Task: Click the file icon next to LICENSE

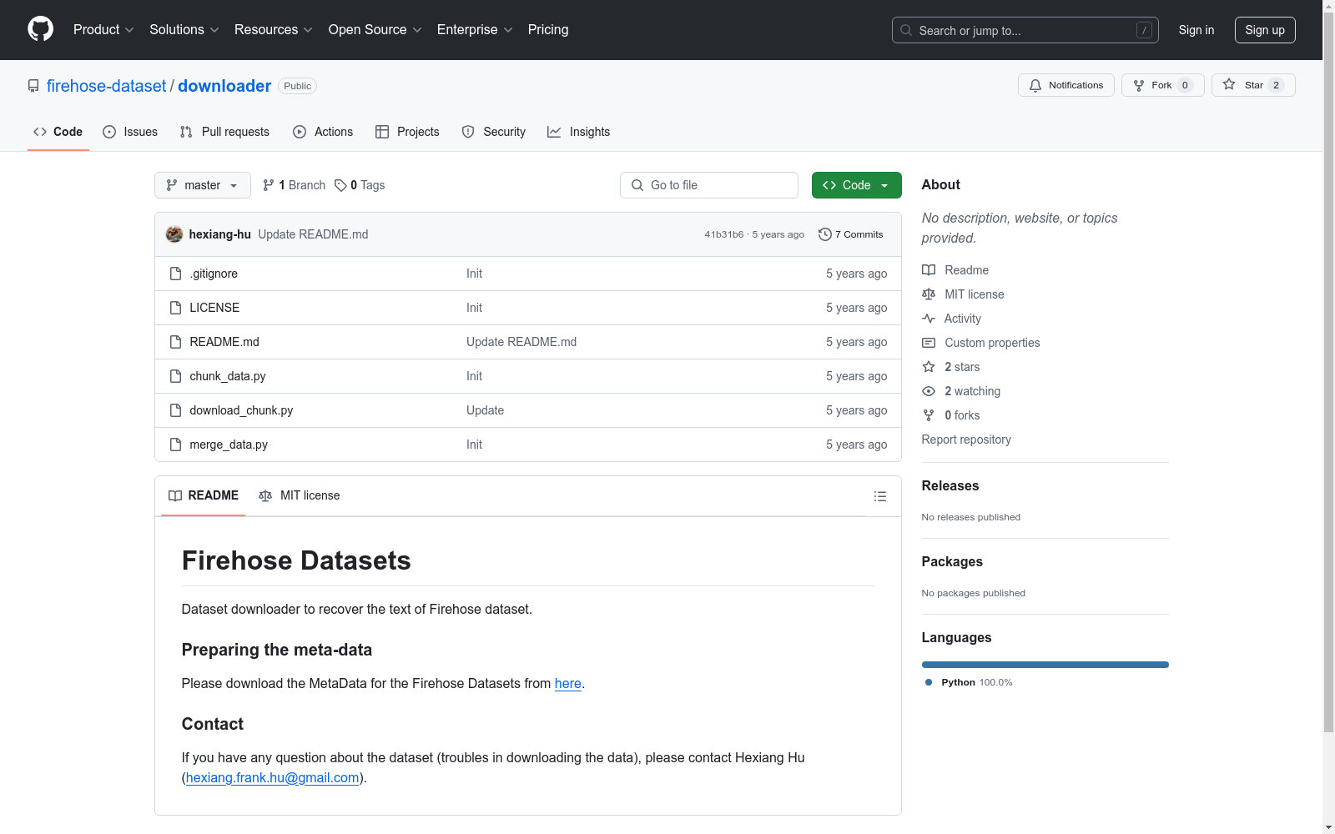Action: 175,308
